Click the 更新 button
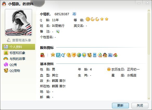This screenshot has height=110, width=152. [x=120, y=106]
